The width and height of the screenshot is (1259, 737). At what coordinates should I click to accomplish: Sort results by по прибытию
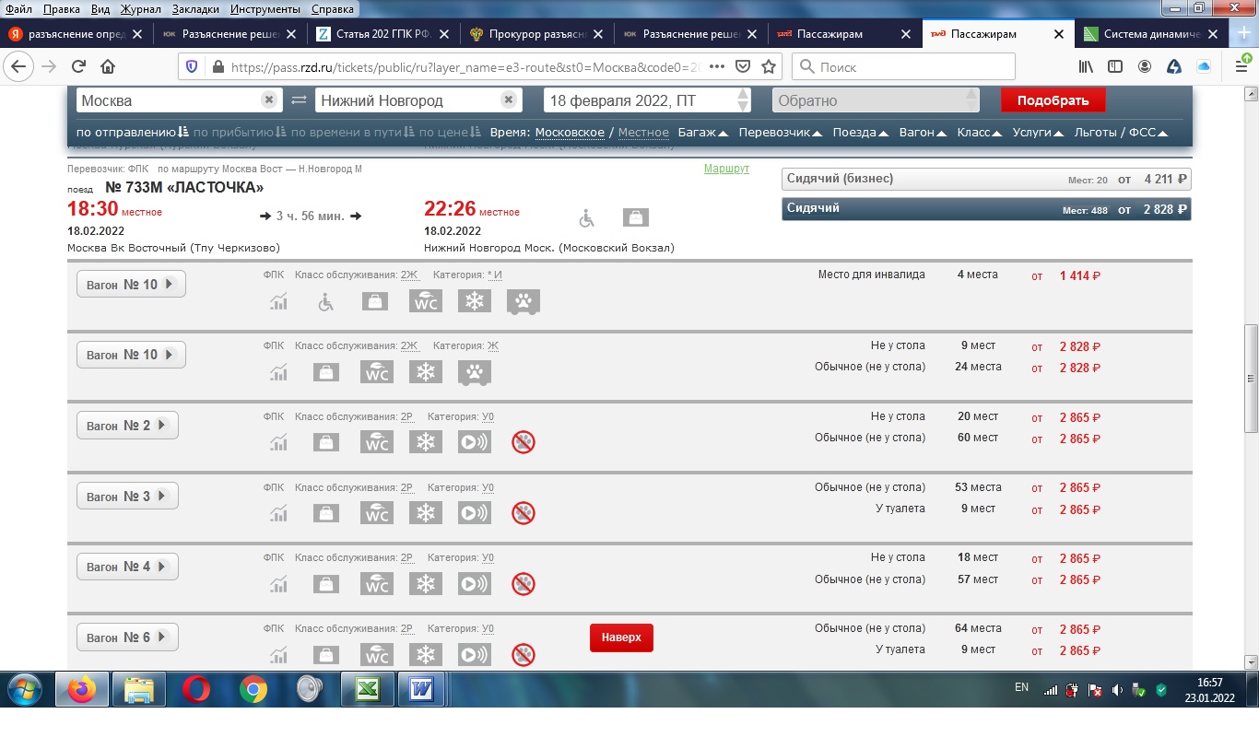point(240,133)
